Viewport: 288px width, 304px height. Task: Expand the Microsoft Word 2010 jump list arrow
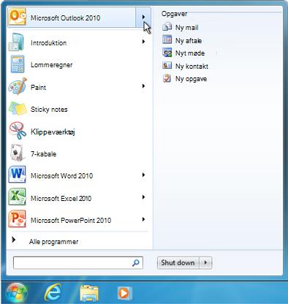pyautogui.click(x=143, y=175)
